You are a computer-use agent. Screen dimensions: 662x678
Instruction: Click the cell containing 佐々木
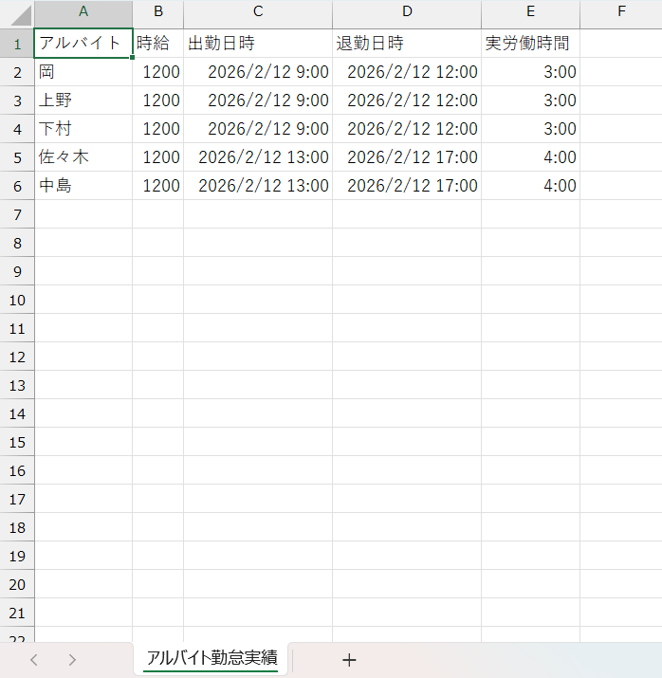point(83,157)
